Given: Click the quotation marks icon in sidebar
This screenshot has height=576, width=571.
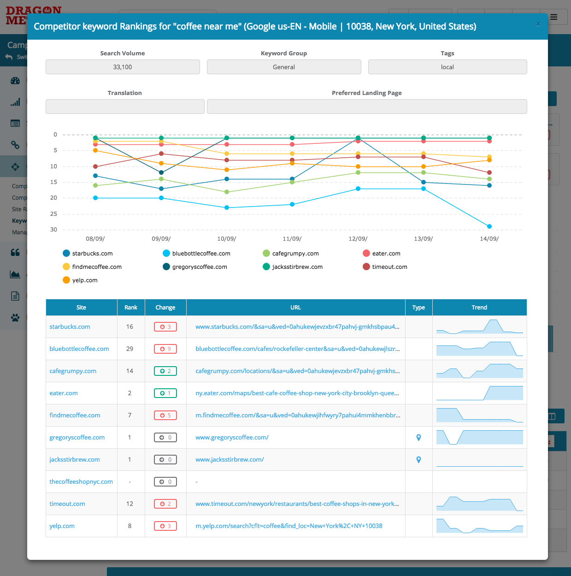Looking at the screenshot, I should (15, 252).
